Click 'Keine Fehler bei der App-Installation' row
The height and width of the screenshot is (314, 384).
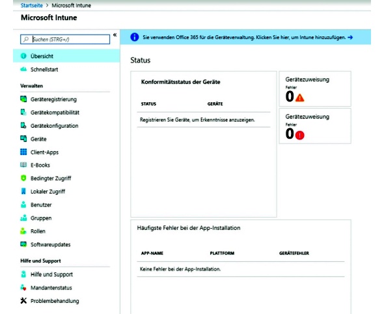[241, 269]
